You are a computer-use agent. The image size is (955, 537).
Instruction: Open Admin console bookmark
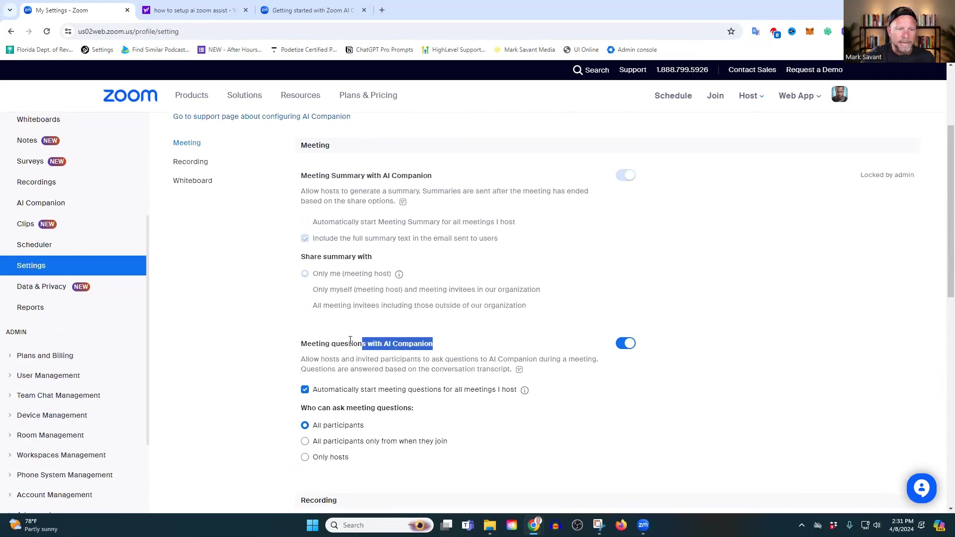632,50
